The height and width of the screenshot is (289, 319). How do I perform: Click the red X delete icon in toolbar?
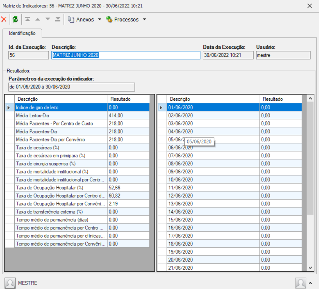click(4, 19)
